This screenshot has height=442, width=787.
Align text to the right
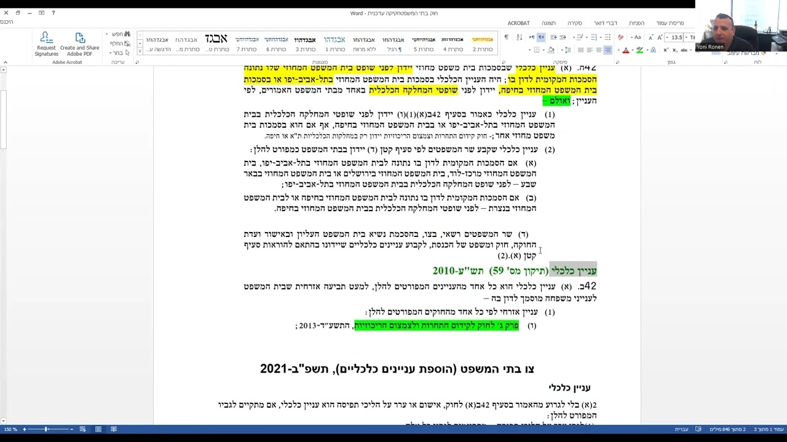pyautogui.click(x=608, y=50)
